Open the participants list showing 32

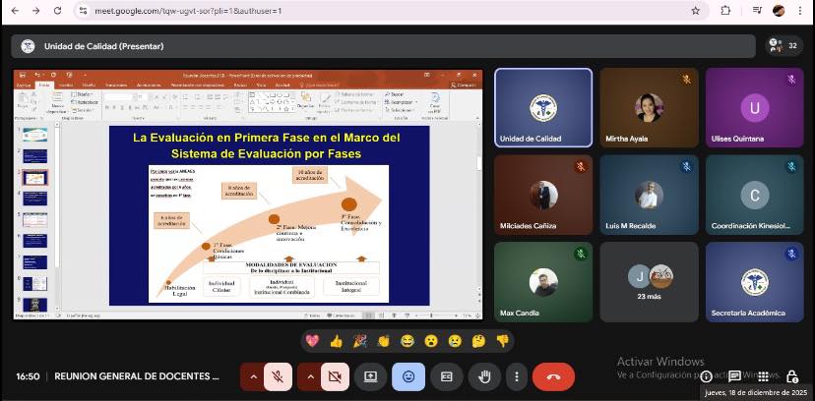pos(783,45)
